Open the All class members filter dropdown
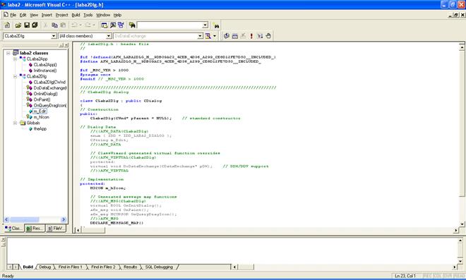Image resolution: width=466 pixels, height=280 pixels. click(x=109, y=36)
